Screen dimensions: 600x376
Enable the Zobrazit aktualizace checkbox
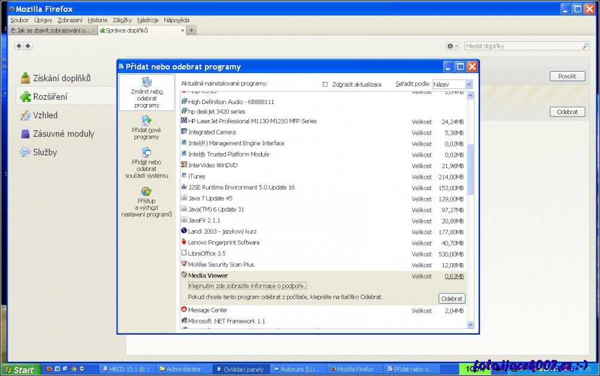(x=325, y=84)
